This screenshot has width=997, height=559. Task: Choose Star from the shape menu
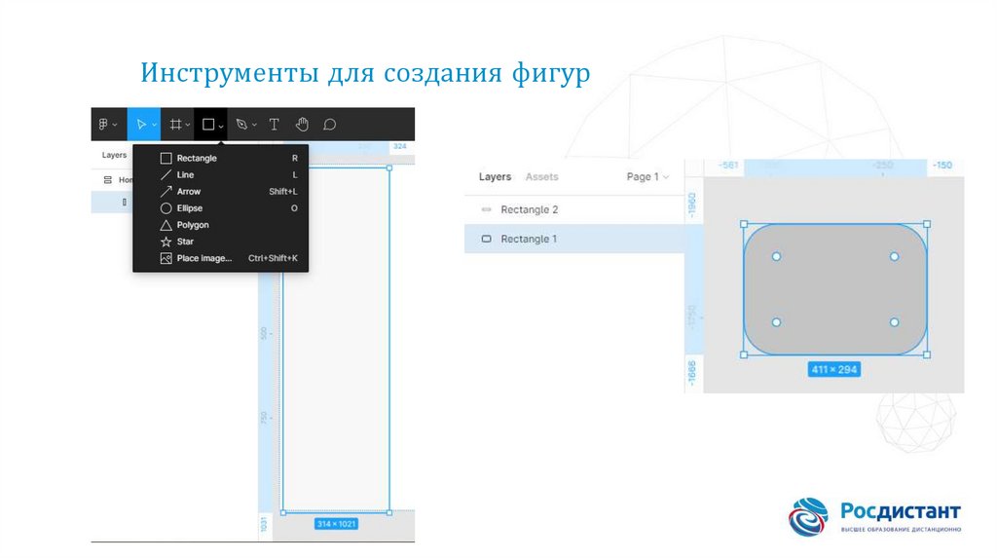221,242
